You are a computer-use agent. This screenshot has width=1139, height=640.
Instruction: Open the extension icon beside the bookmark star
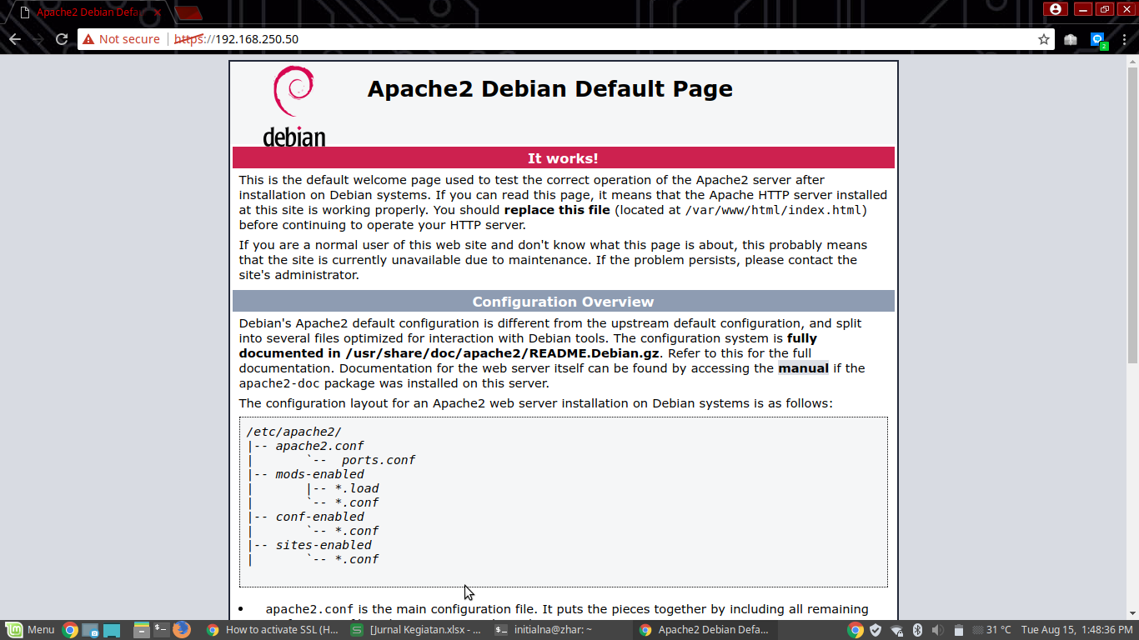pyautogui.click(x=1071, y=38)
